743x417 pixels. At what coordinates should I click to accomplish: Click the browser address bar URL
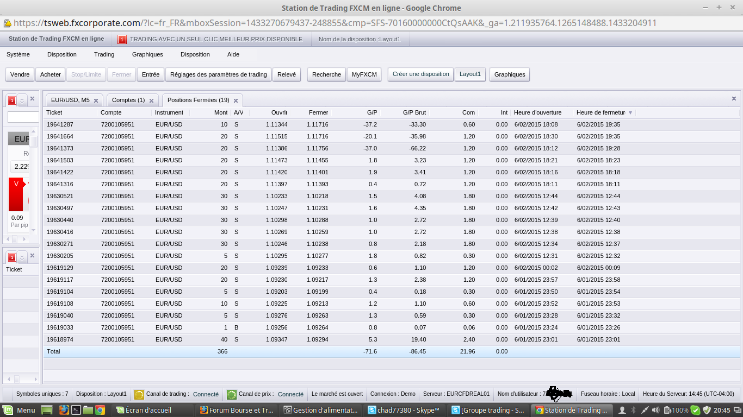[x=335, y=23]
